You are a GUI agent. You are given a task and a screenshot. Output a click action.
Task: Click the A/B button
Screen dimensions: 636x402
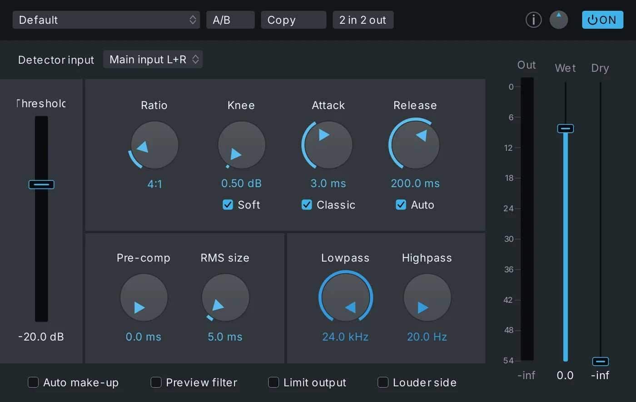(x=230, y=20)
